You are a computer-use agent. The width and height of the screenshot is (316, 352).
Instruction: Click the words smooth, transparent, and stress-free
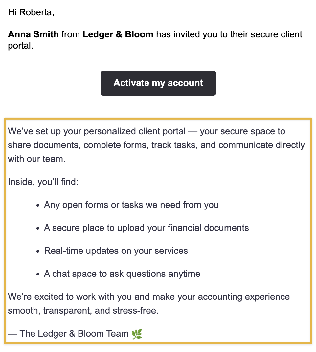(x=83, y=311)
